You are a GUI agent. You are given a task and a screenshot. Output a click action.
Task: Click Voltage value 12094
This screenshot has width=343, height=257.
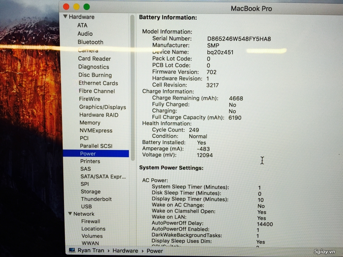tap(205, 155)
